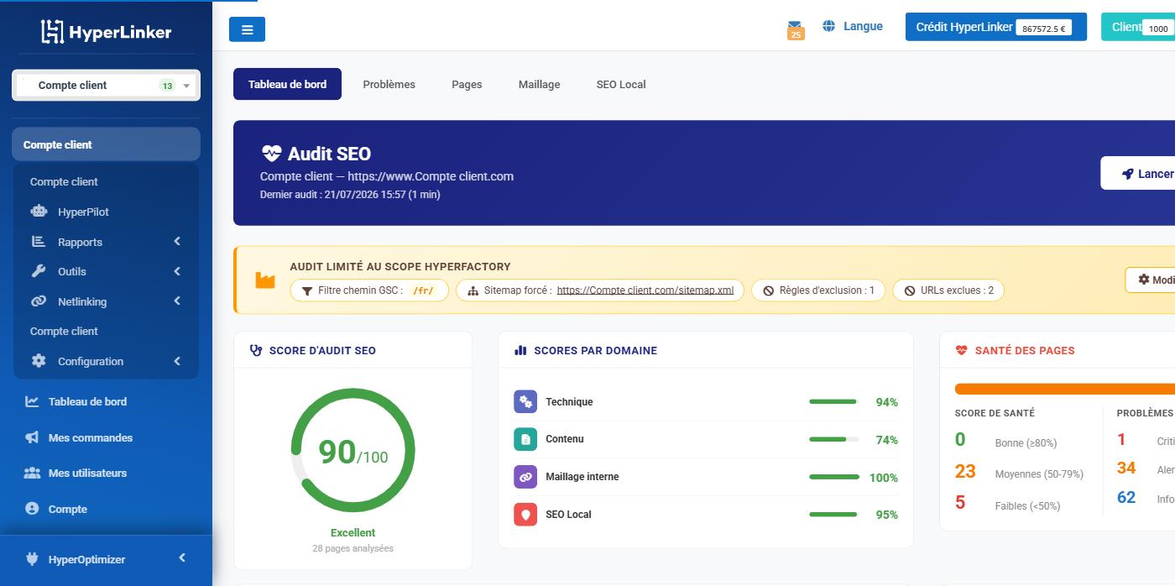Select the Tableau de bord tab
This screenshot has height=586, width=1175.
[287, 84]
